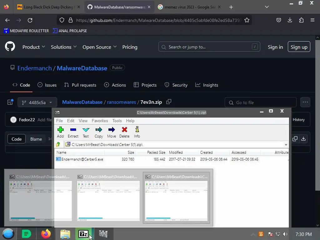Image resolution: width=320 pixels, height=240 pixels.
Task: Click the GitHub search field
Action: tap(209, 47)
